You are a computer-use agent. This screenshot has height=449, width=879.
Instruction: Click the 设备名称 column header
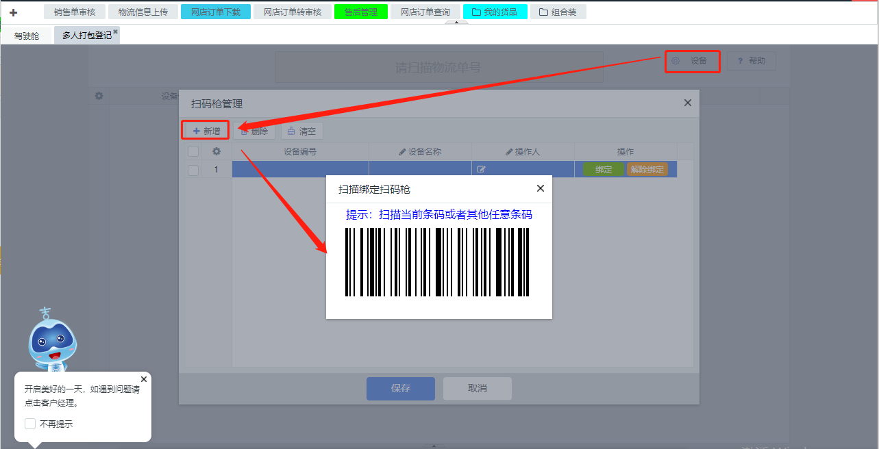420,152
